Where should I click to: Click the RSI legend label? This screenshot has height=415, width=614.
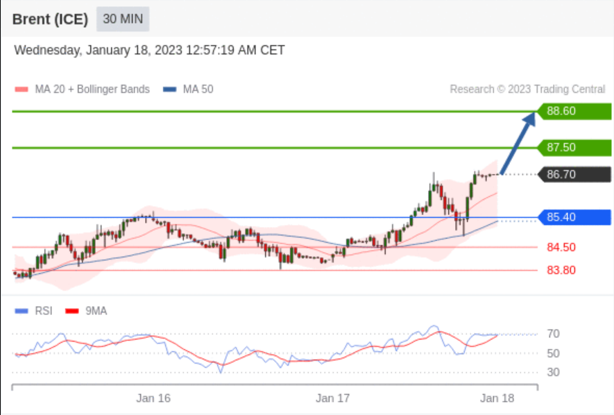[44, 311]
